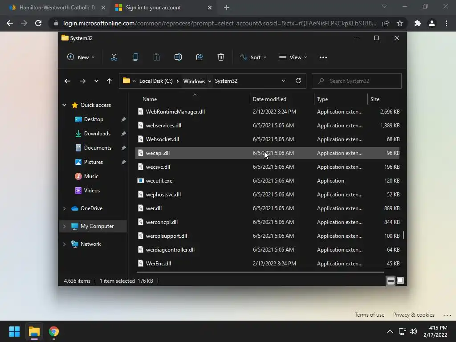This screenshot has width=456, height=342.
Task: Switch to large thumbnails view icon in status bar
Action: (x=400, y=281)
